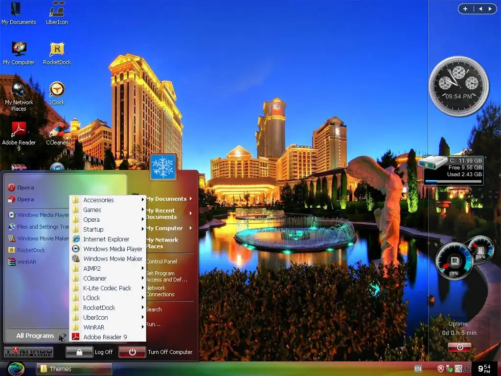Screen dimensions: 501x376
Task: Open WinRAR from the Start menu left pane
Action: [23, 262]
